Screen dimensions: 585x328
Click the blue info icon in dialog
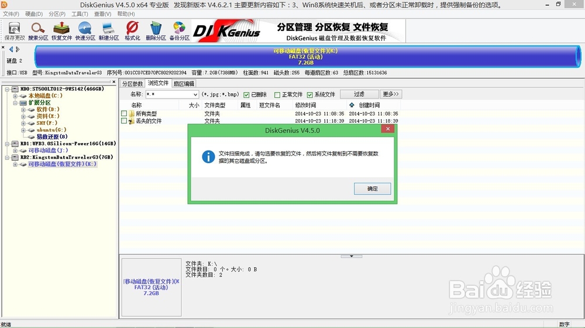(x=208, y=156)
